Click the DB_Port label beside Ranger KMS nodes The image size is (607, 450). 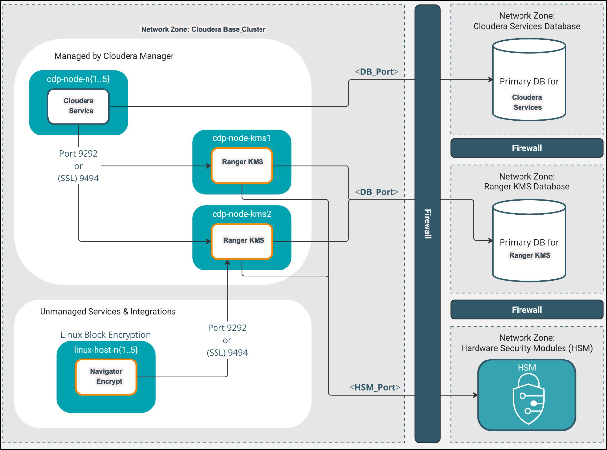tap(377, 192)
